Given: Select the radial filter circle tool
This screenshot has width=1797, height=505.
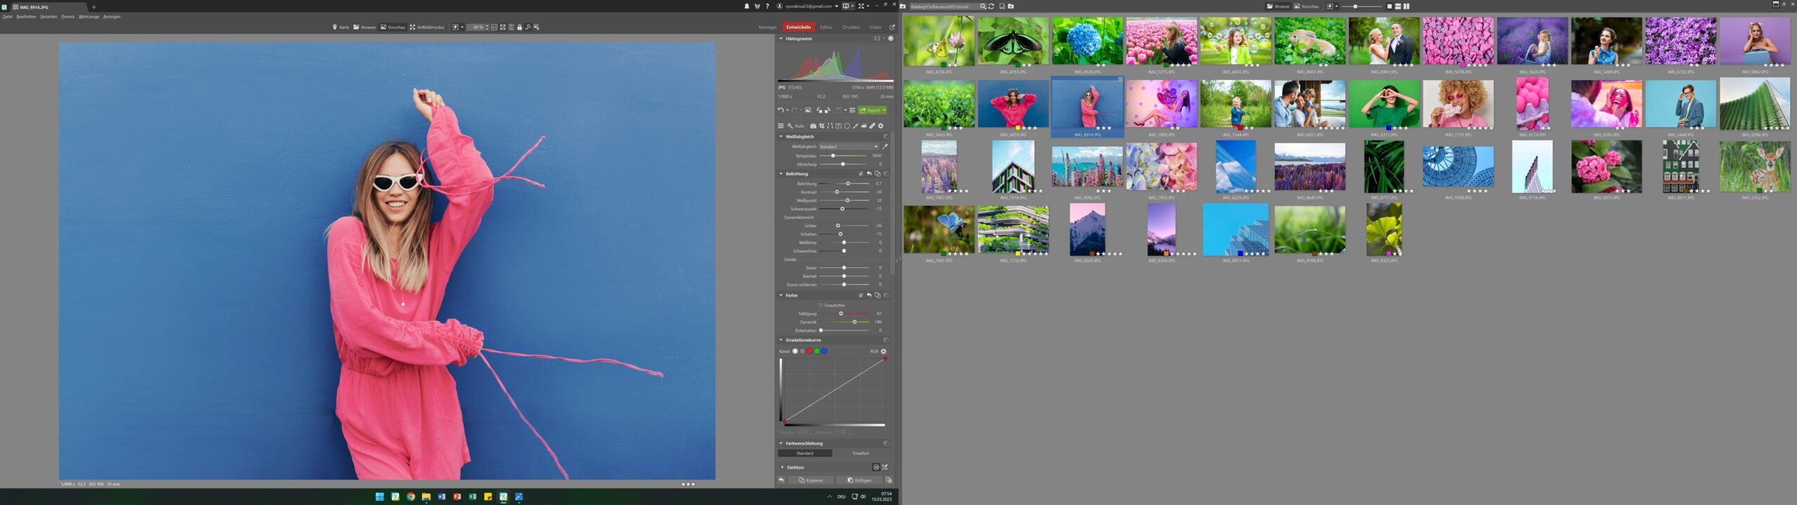Looking at the screenshot, I should tap(847, 126).
